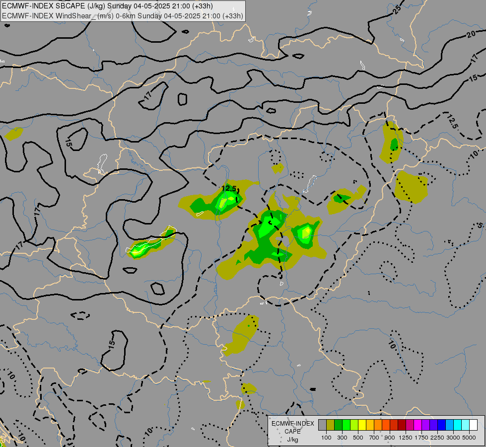Select the pure blue legend swatch

[442, 425]
